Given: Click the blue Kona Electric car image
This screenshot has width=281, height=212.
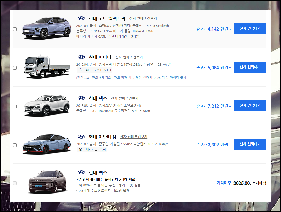Looking at the screenshot, I should coord(46,28).
